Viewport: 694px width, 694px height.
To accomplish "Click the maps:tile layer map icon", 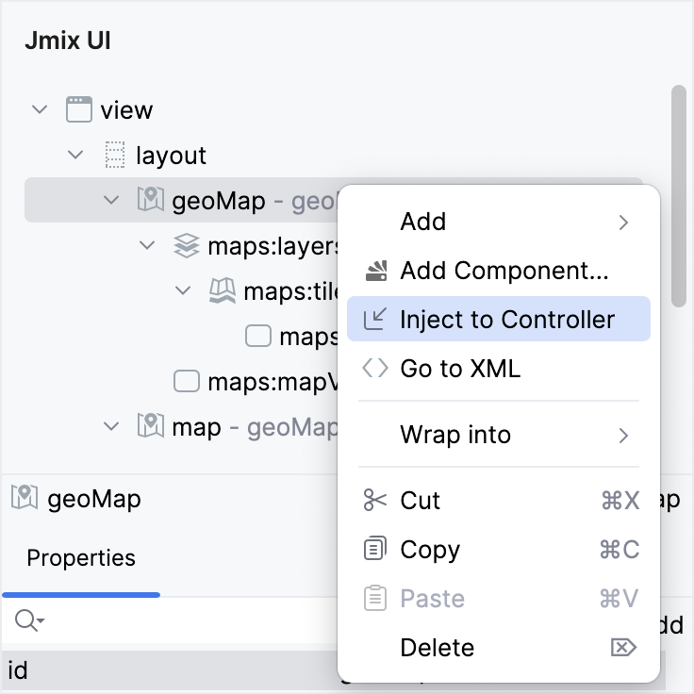I will [x=222, y=291].
